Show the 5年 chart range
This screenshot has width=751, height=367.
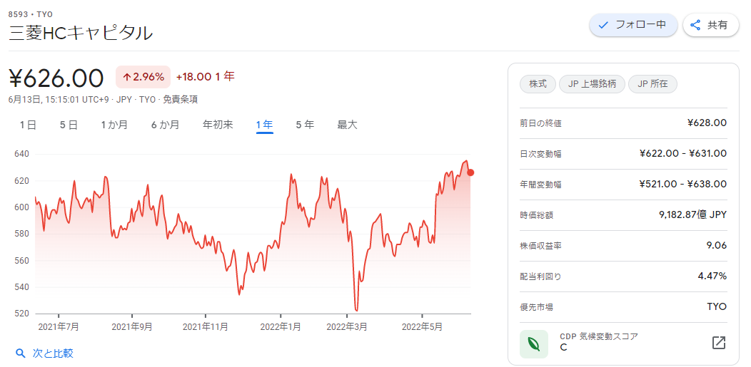(x=305, y=125)
